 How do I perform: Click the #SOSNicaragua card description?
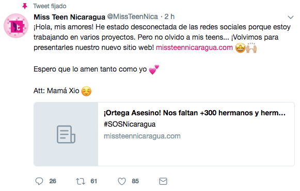pos(130,125)
